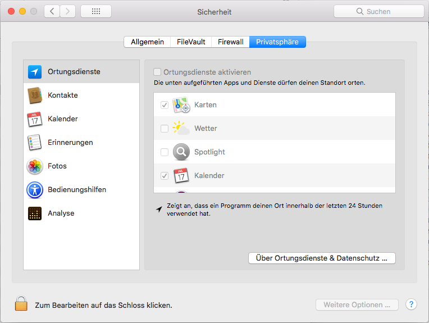Screen dimensions: 429x323
Task: Click the Spotlight magnifier app icon
Action: pyautogui.click(x=181, y=152)
